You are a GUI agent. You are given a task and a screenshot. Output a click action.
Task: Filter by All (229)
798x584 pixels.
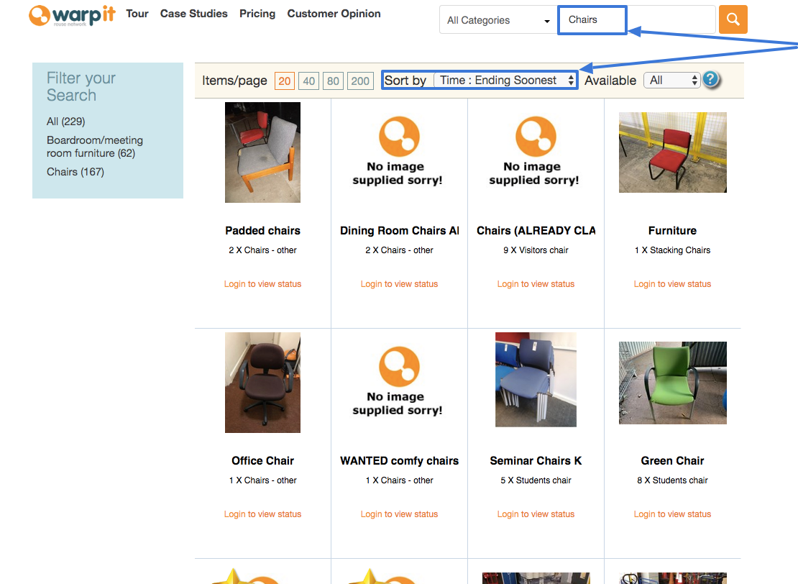66,122
